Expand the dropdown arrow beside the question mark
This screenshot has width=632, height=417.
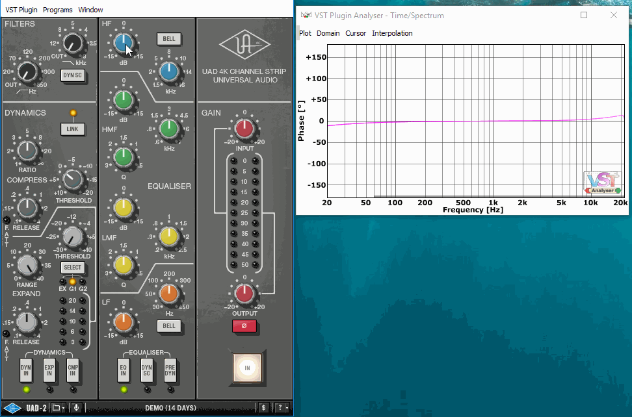click(287, 408)
